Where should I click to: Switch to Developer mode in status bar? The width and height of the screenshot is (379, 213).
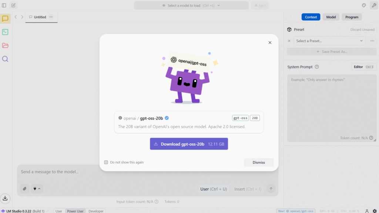point(96,211)
